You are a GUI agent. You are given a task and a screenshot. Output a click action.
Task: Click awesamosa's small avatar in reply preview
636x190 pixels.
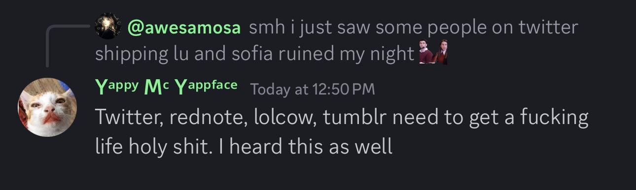tap(108, 27)
